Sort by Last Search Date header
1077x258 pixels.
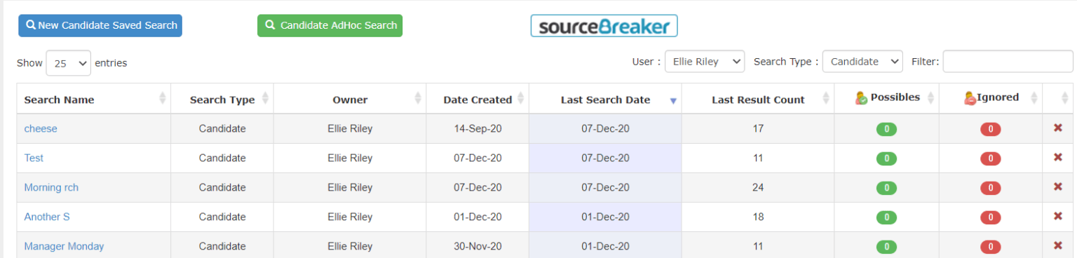point(605,99)
